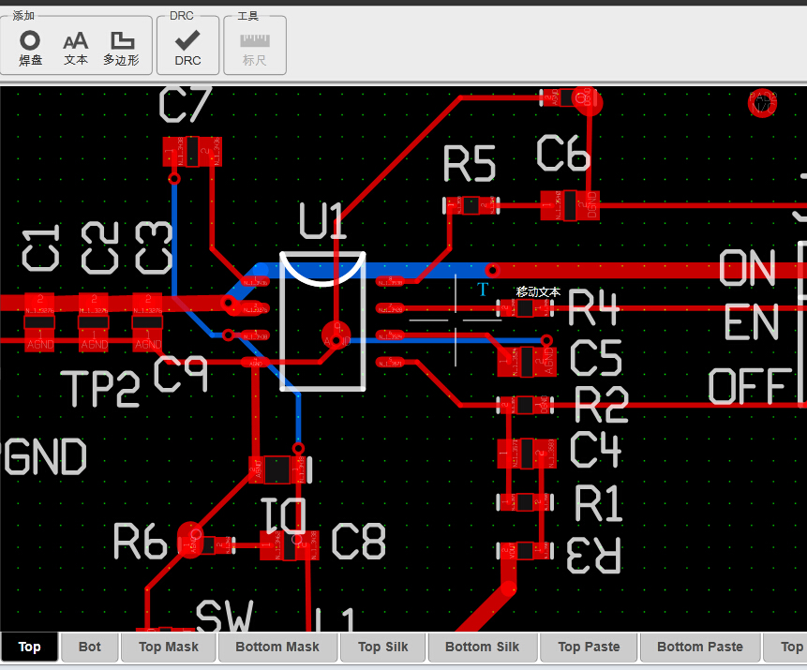The width and height of the screenshot is (807, 670).
Task: Open the Bot layer tab
Action: point(90,647)
